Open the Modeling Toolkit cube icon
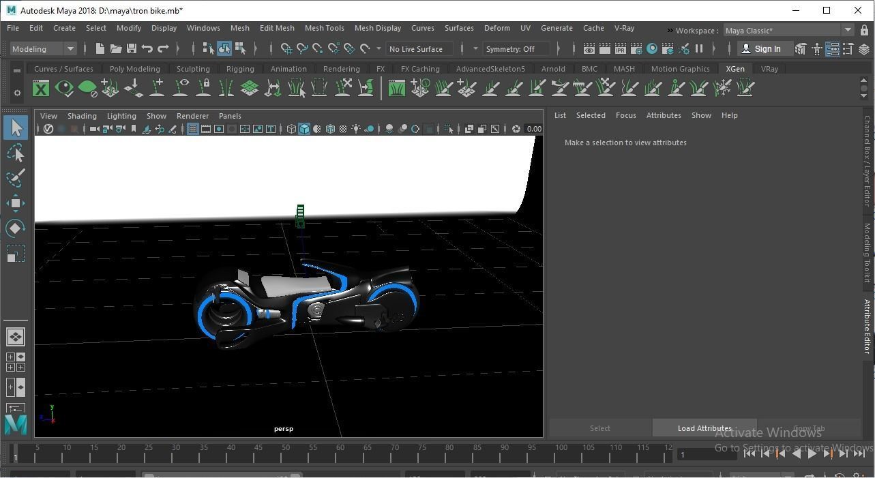Image resolution: width=875 pixels, height=478 pixels. pyautogui.click(x=801, y=48)
